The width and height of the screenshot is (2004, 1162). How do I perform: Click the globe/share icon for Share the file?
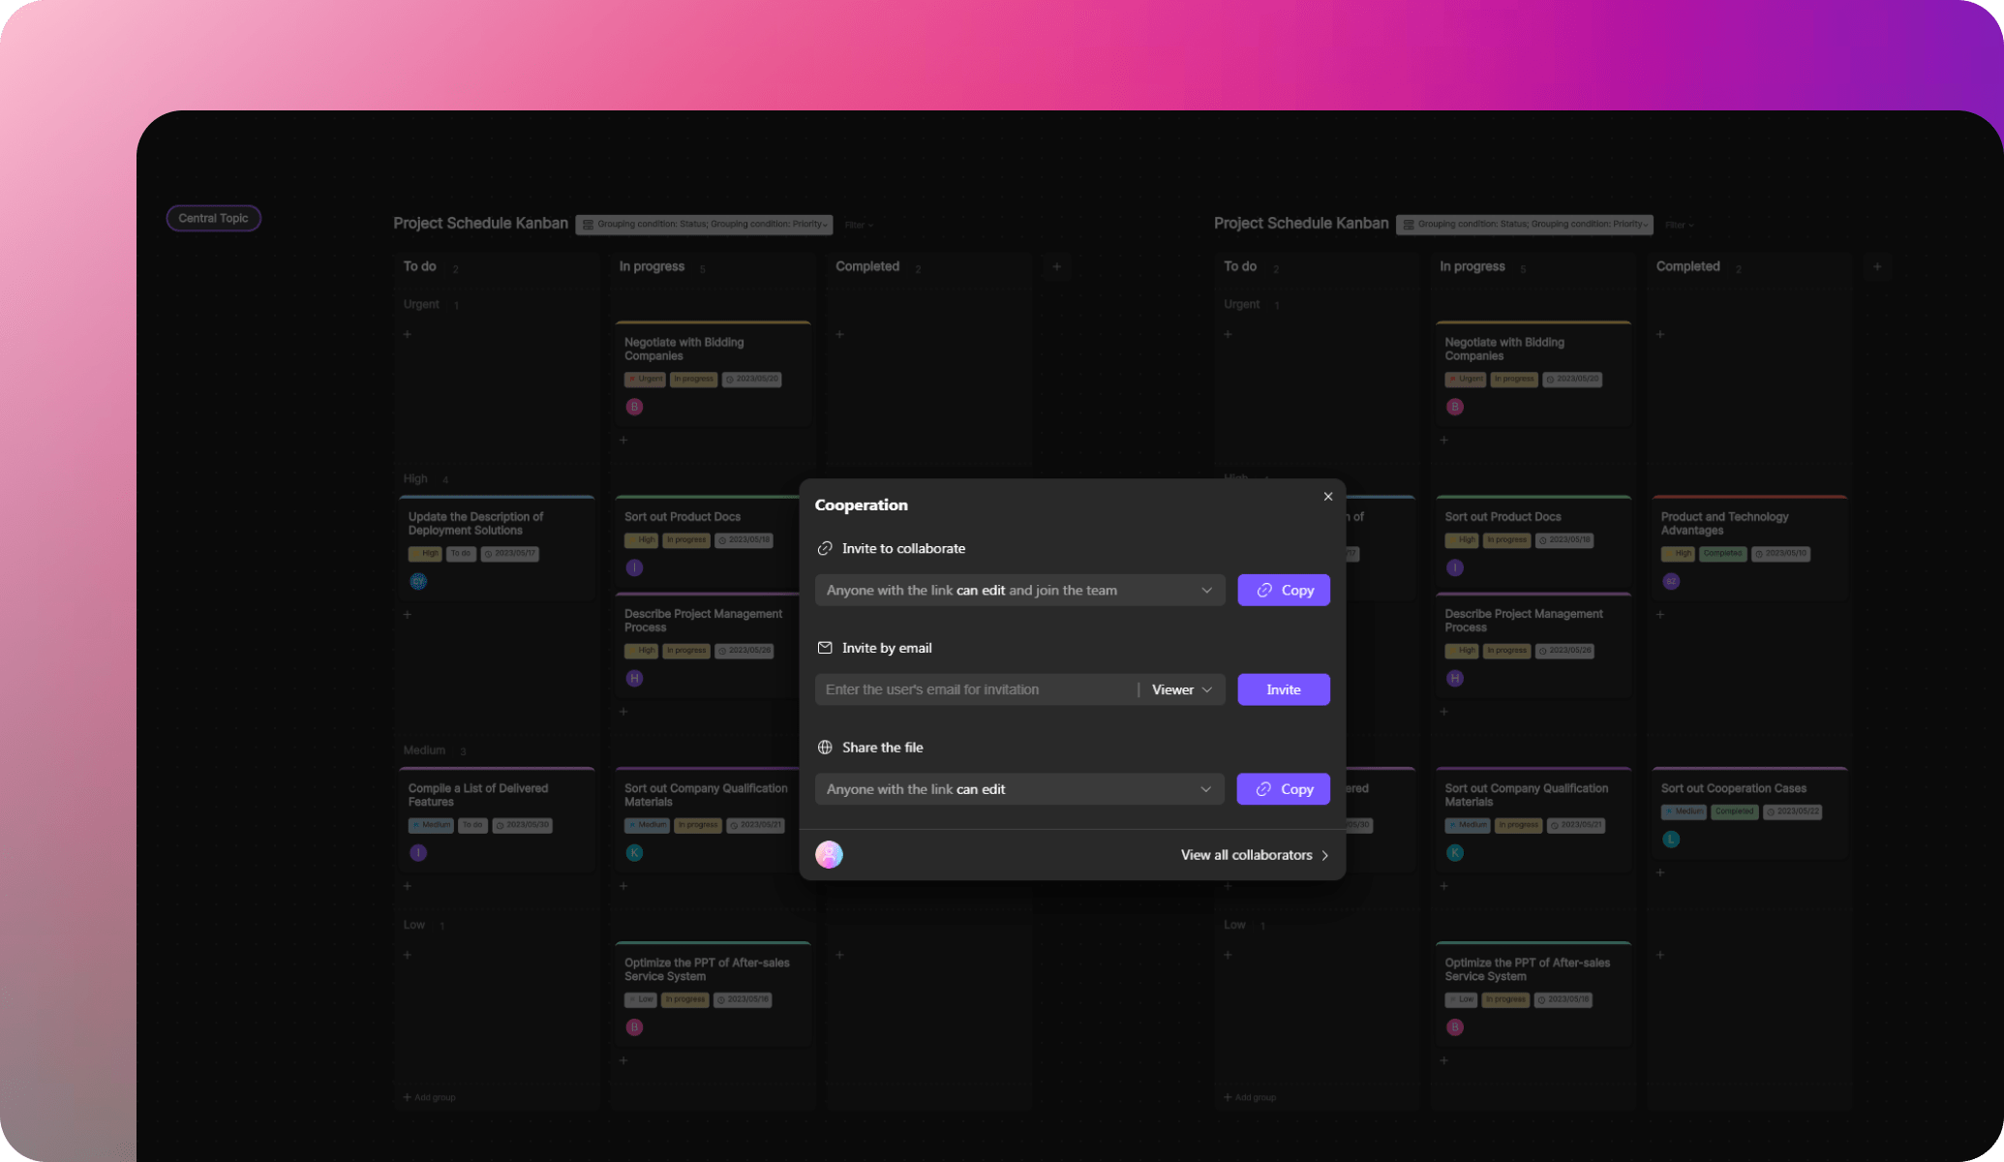(x=824, y=747)
